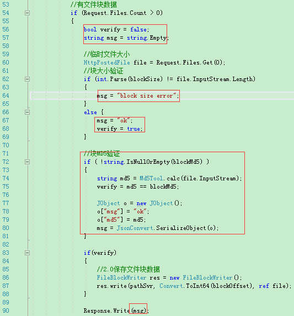The image size is (294, 316).
Task: Click line number 90 in the gutter
Action: (6, 310)
